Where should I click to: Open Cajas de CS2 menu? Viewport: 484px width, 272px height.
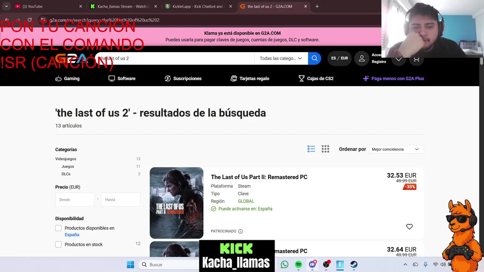(316, 79)
